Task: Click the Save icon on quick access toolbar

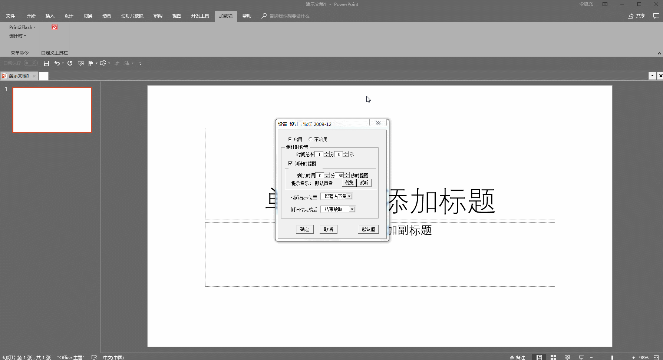Action: coord(46,63)
